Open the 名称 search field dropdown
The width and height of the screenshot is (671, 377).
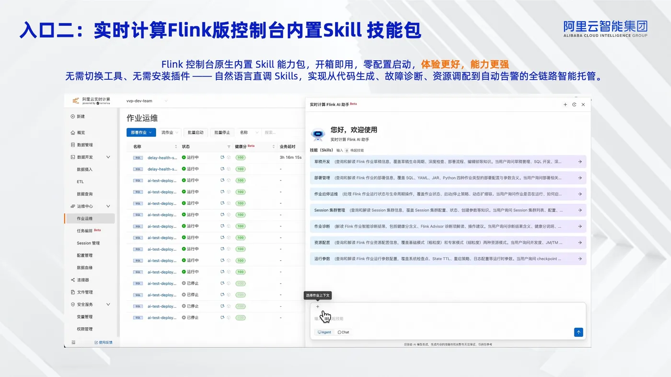coord(248,133)
